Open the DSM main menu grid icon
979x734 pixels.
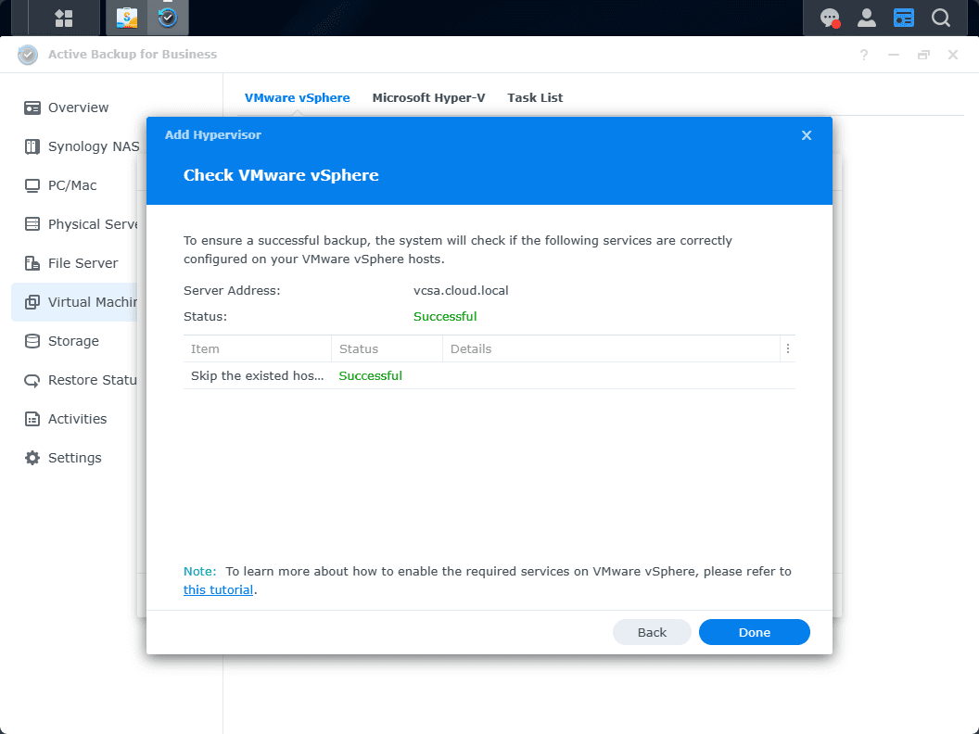pos(64,19)
